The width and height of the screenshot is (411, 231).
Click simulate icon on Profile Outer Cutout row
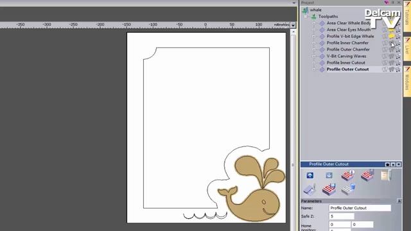coord(398,69)
